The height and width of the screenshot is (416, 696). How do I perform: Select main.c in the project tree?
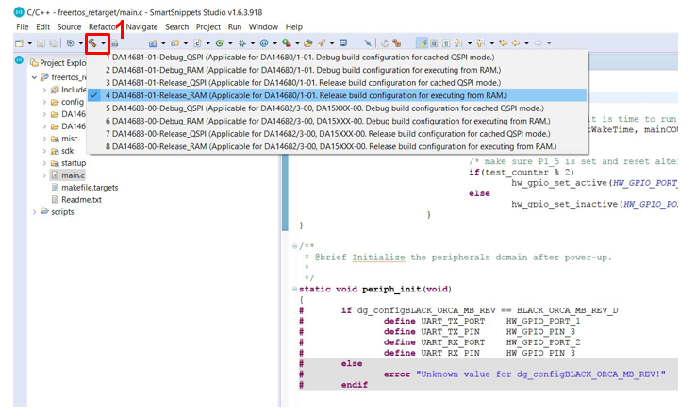73,175
